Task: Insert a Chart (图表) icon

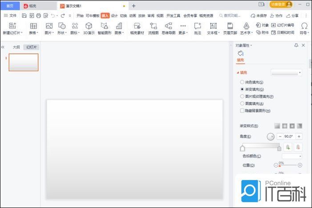Action: point(119,26)
